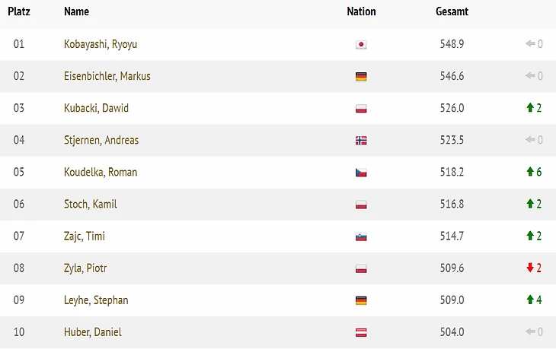The image size is (556, 349).
Task: Open Kobayashi, Ryoyu athlete link
Action: [101, 44]
